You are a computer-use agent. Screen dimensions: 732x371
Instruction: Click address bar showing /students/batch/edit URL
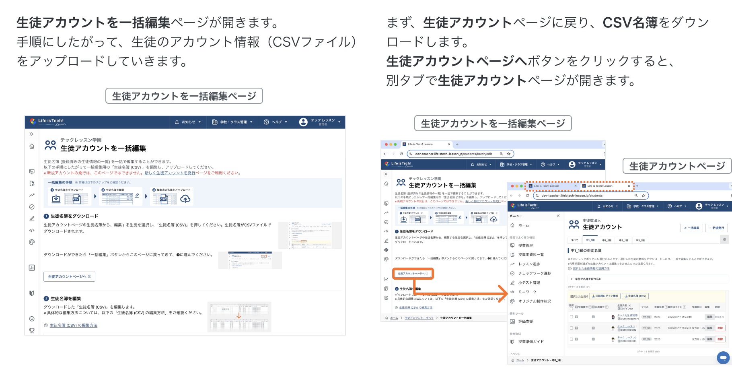(x=453, y=154)
